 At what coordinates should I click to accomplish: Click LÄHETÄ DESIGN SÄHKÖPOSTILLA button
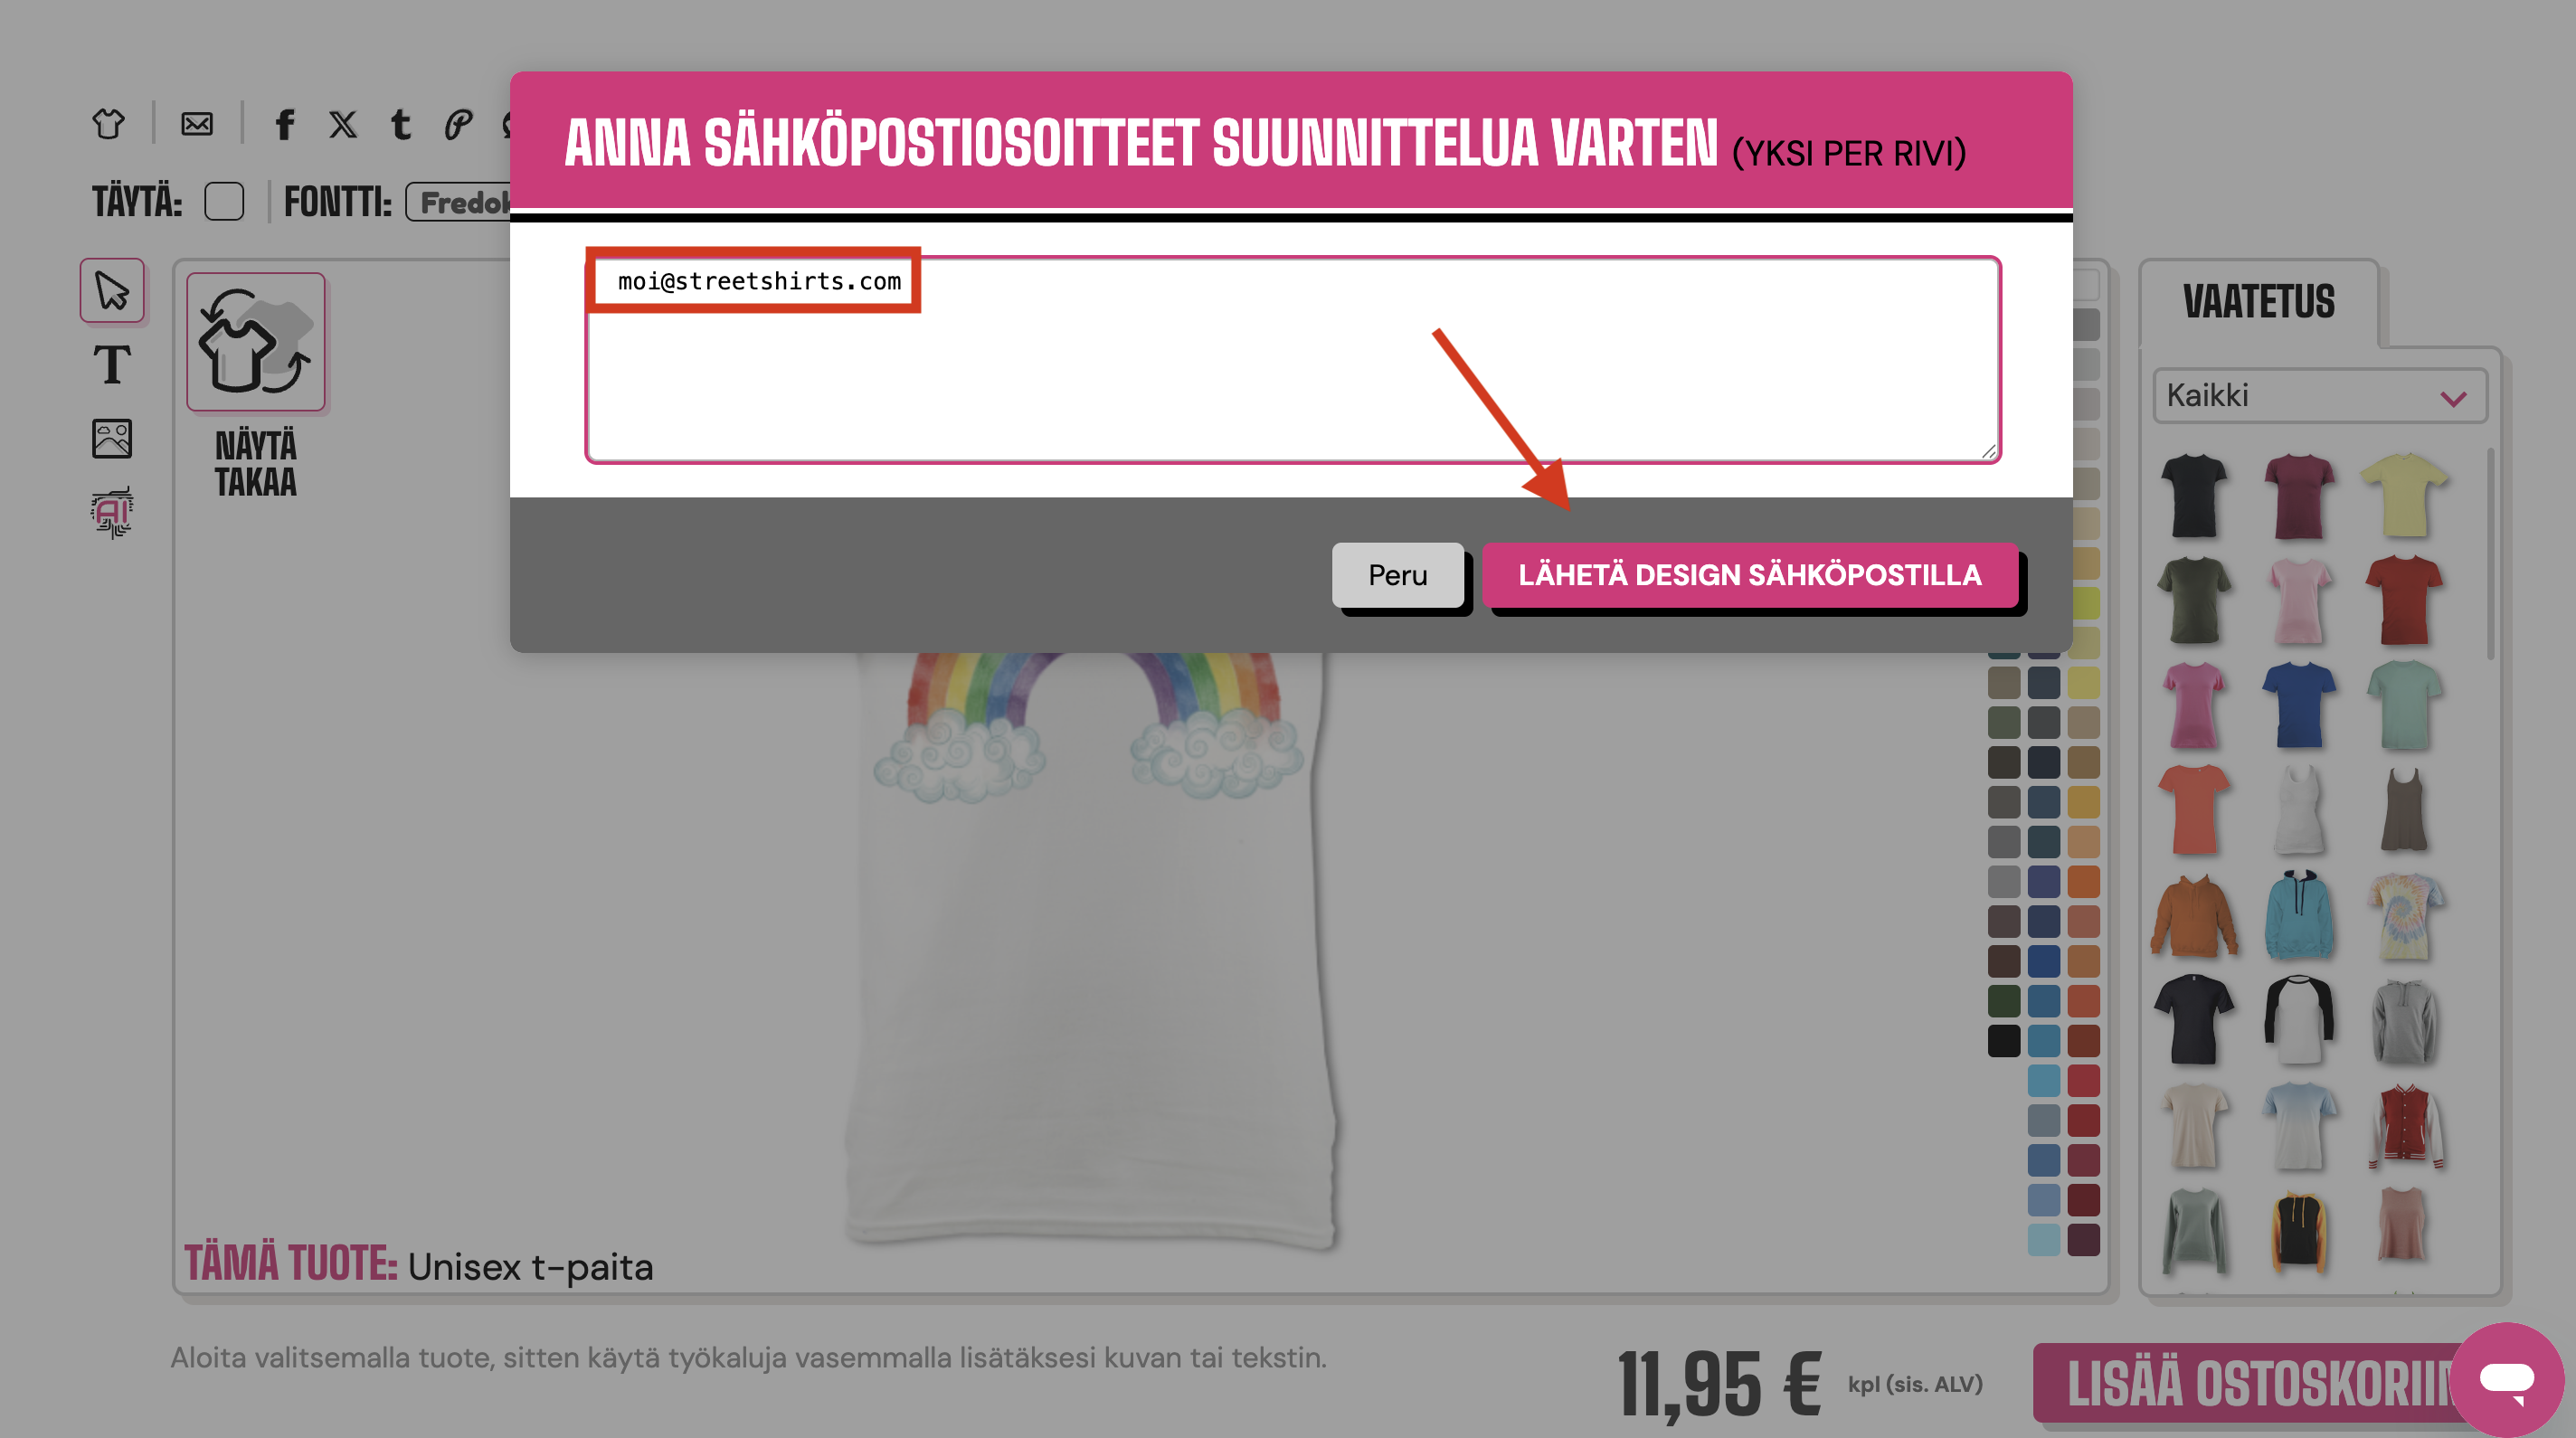(1749, 575)
